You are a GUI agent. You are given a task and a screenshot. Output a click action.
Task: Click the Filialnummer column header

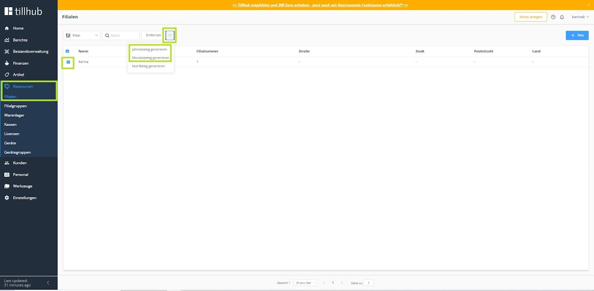[207, 51]
